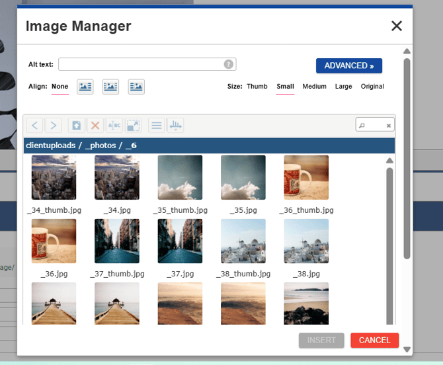443x365 pixels.
Task: Click the forward navigation arrow in file toolbar
Action: (54, 125)
